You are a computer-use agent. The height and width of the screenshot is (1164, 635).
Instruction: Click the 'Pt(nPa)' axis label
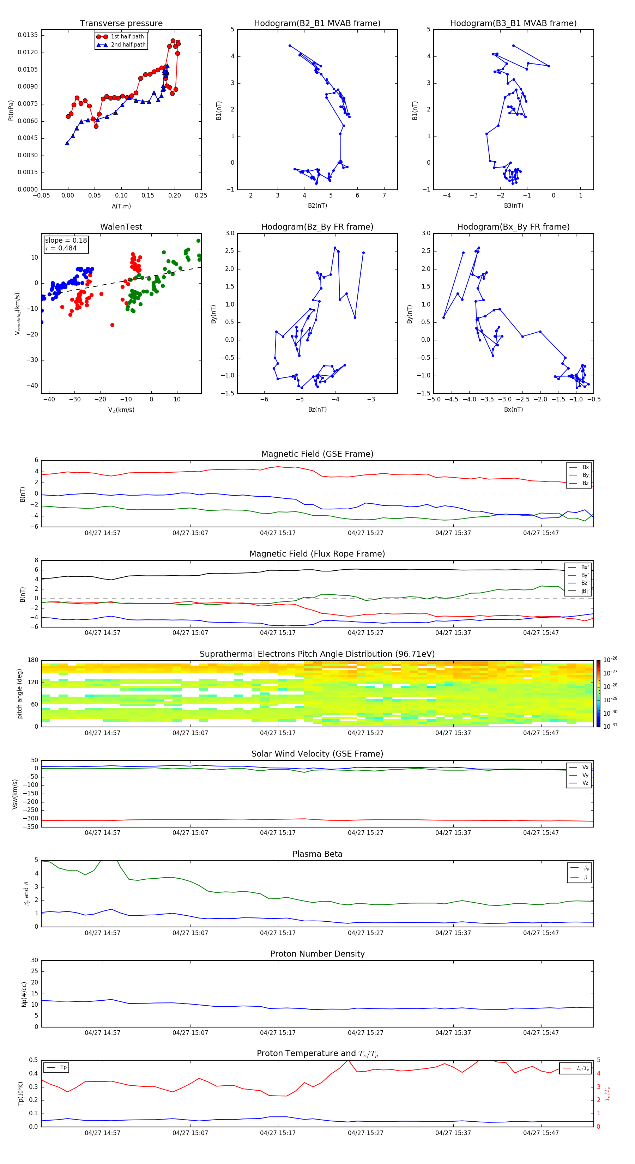pyautogui.click(x=11, y=110)
